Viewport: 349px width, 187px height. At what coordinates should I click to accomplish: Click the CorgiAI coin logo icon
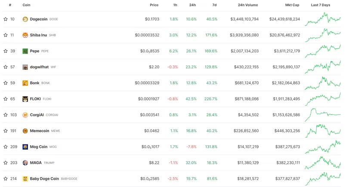click(x=25, y=115)
